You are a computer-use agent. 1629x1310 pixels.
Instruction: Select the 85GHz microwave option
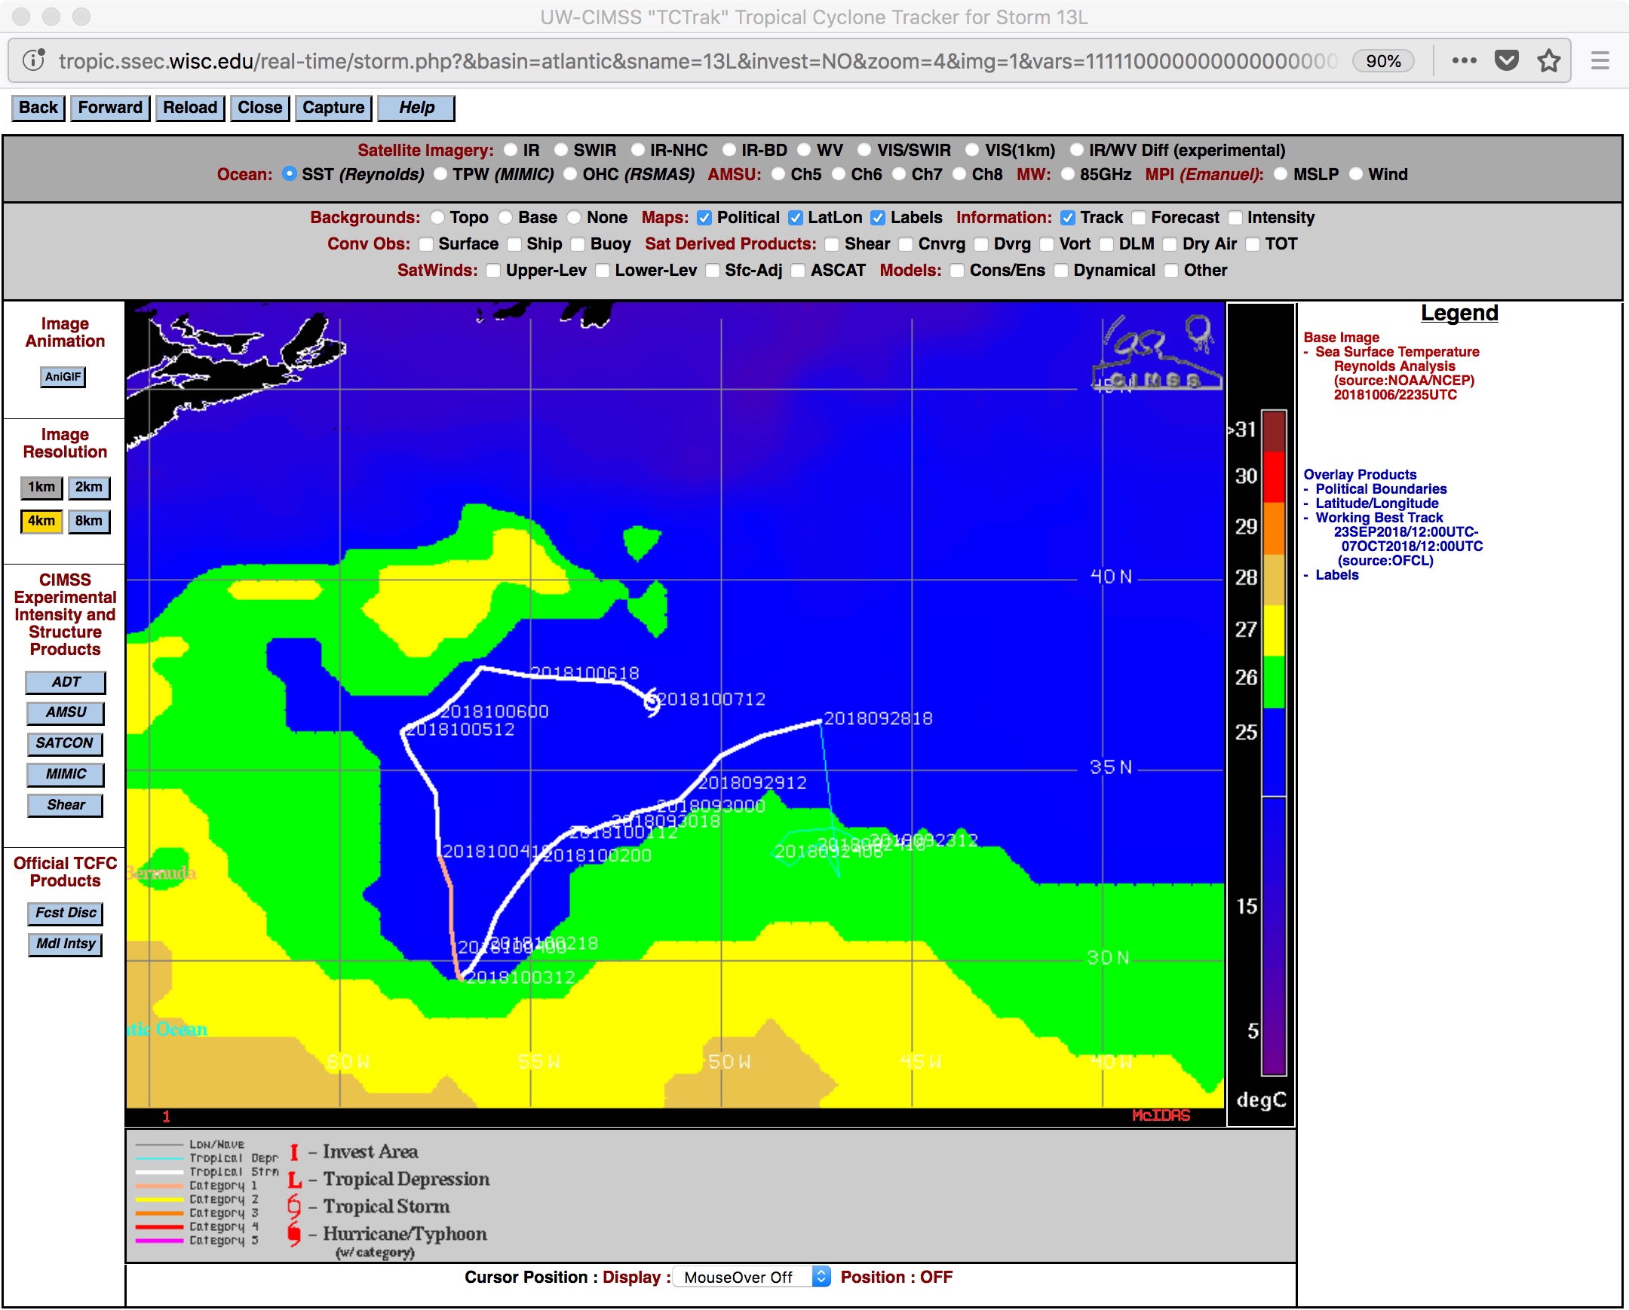pos(1068,174)
